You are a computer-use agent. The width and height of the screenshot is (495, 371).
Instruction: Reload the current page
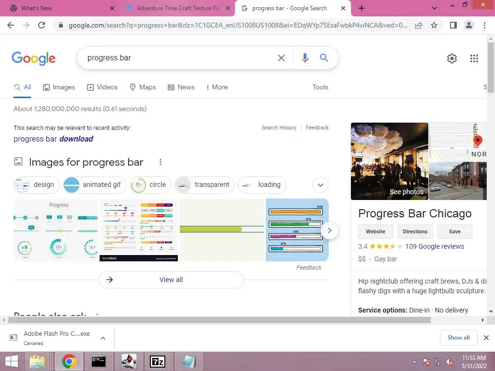coord(42,25)
